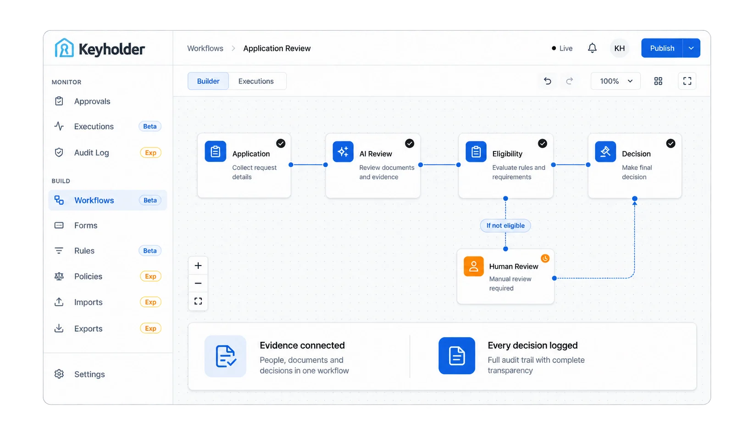Click the Exports download icon
Screen dimensions: 754x439
click(59, 328)
